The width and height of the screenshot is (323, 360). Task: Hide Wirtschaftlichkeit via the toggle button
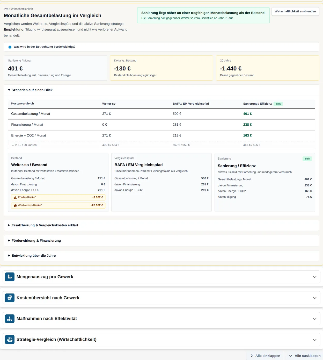(295, 11)
